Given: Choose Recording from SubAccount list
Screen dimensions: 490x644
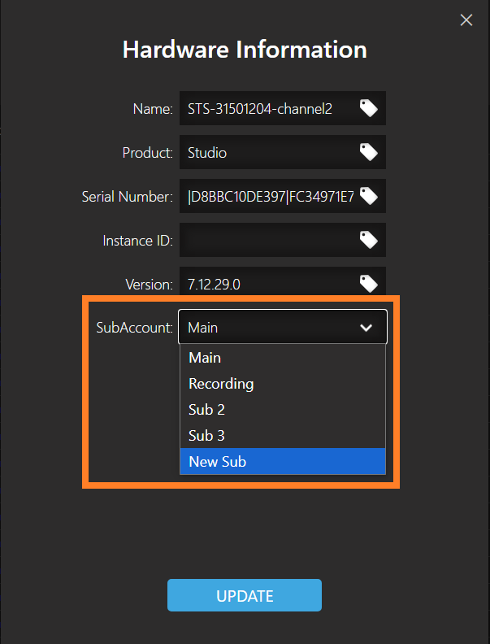Looking at the screenshot, I should 283,384.
